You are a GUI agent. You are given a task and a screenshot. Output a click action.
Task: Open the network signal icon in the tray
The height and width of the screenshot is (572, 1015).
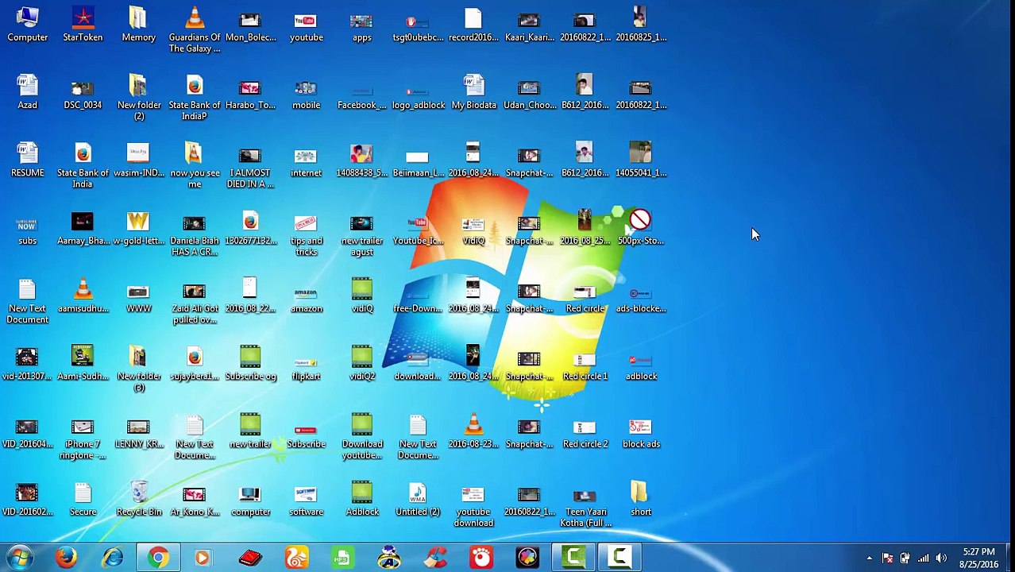pyautogui.click(x=923, y=558)
